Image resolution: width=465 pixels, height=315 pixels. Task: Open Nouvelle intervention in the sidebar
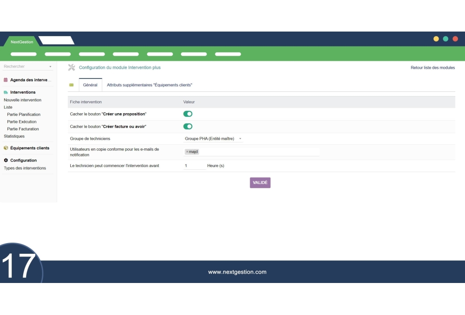(x=22, y=100)
